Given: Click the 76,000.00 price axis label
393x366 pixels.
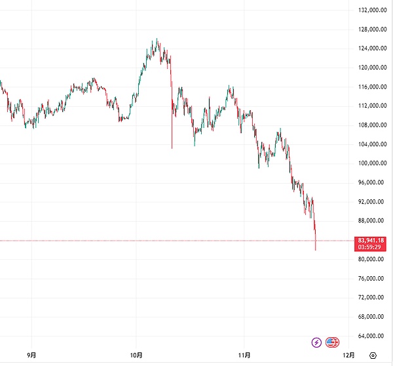Looking at the screenshot, I should click(371, 278).
